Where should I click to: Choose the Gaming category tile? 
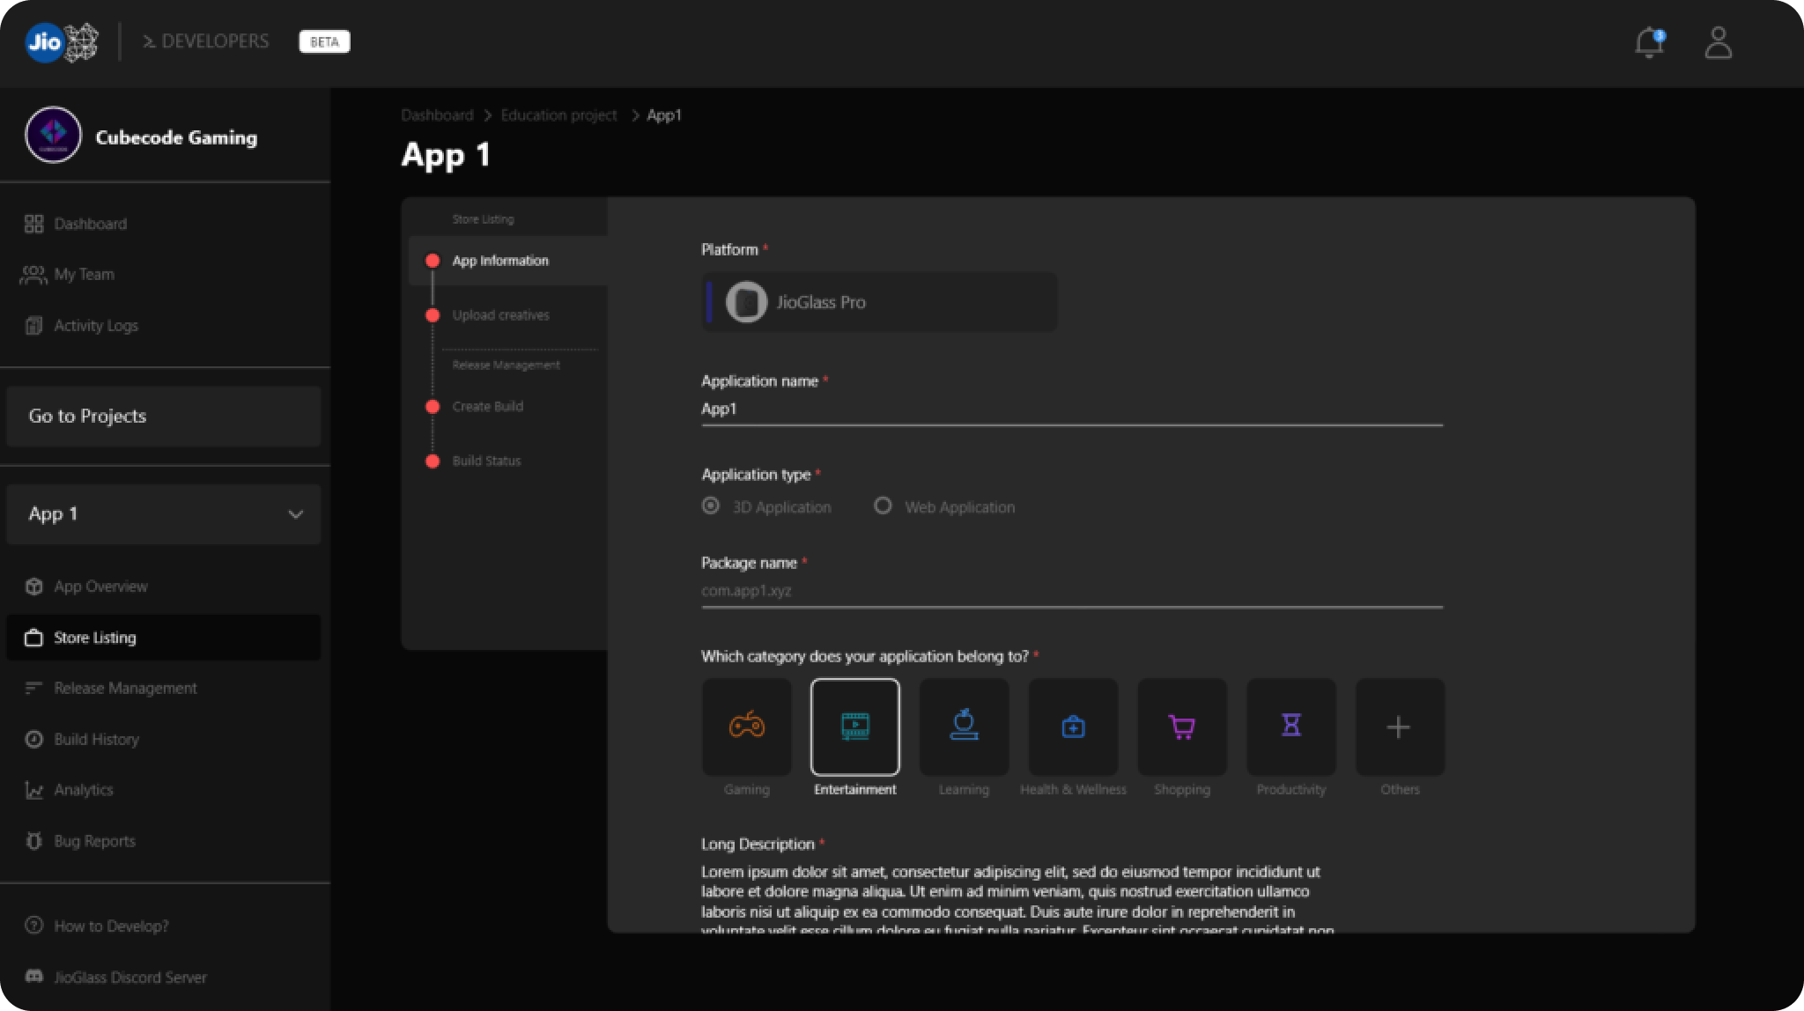(747, 727)
